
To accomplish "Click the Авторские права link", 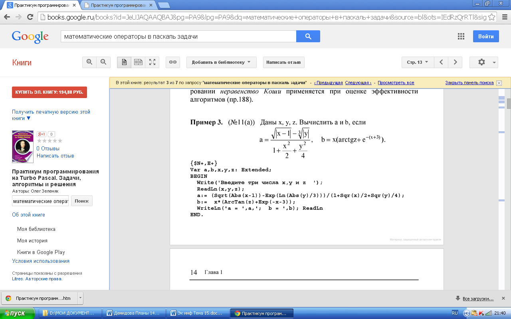I will point(44,279).
